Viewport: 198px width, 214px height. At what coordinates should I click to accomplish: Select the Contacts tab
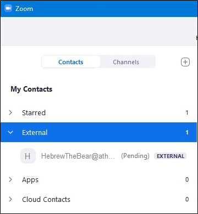[x=71, y=62]
